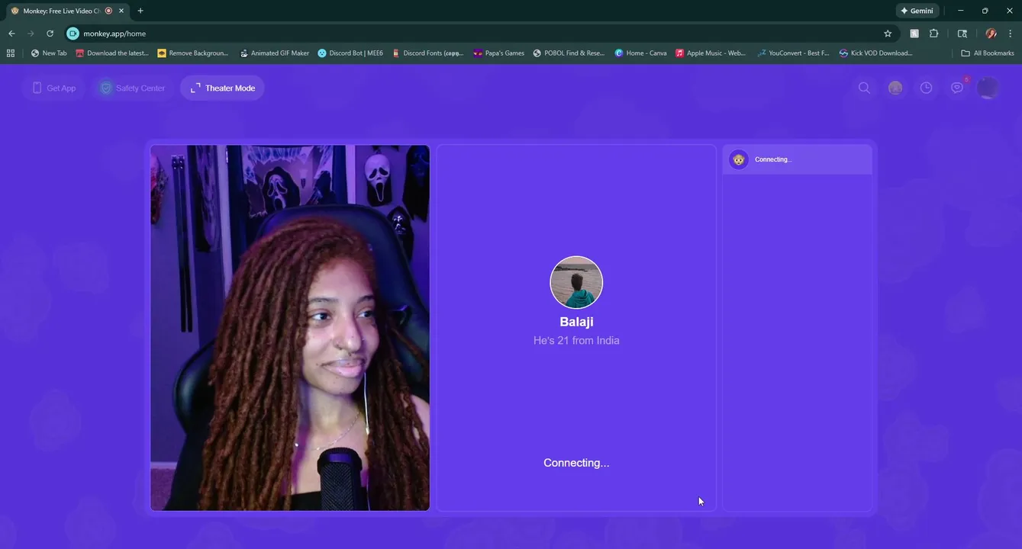Open the Papa's Games bookmark
Image resolution: width=1022 pixels, height=549 pixels.
(x=498, y=53)
